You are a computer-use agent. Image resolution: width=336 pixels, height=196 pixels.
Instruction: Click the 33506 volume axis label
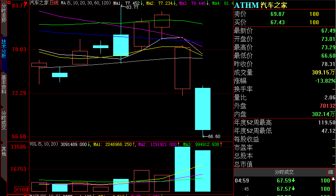click(x=18, y=147)
